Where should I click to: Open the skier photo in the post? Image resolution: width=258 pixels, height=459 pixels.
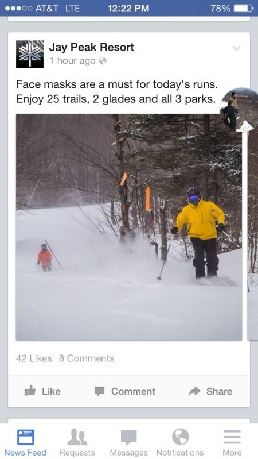129,227
